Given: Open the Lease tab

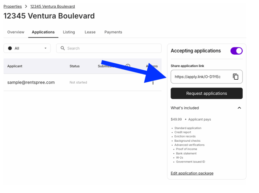Looking at the screenshot, I should coord(90,32).
